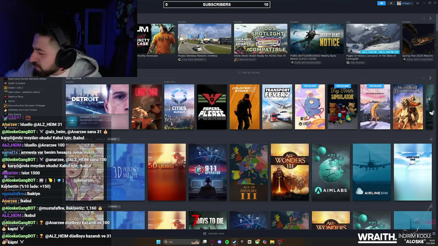Open Spotify from the taskbar

[x=227, y=242]
